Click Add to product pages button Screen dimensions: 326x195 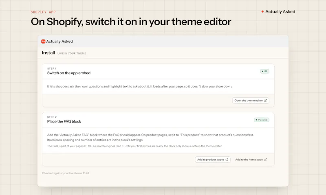pos(213,160)
